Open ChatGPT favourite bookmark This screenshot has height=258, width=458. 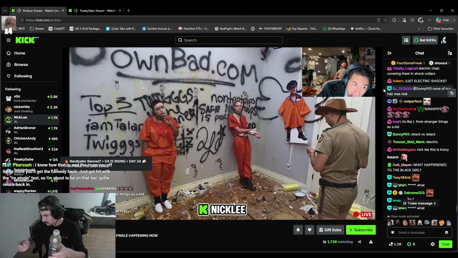pos(57,29)
